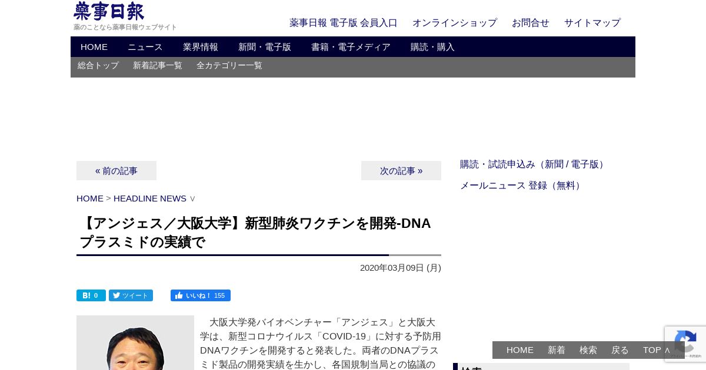Click 検索 in floating bottom bar

pos(588,350)
